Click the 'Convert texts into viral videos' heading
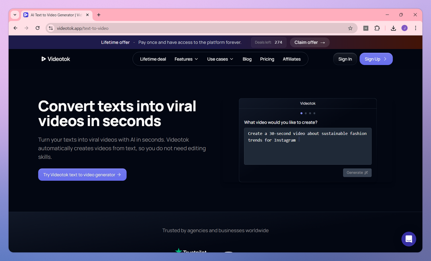 click(x=117, y=113)
